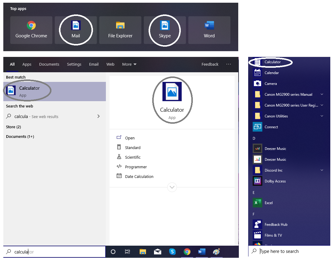Open the Word tile in Top apps
333x258 pixels.
[x=209, y=30]
